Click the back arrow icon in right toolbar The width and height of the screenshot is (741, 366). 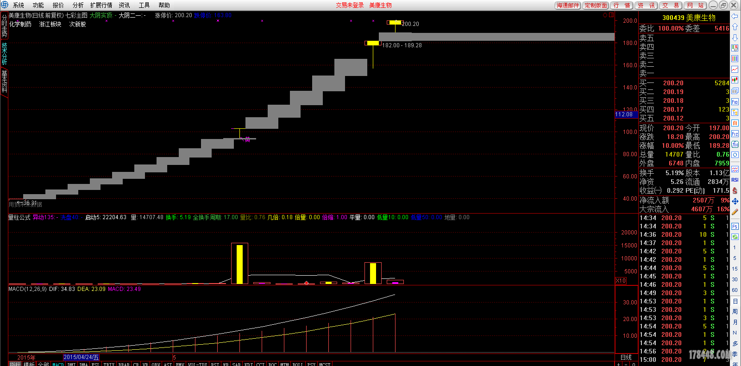(735, 16)
